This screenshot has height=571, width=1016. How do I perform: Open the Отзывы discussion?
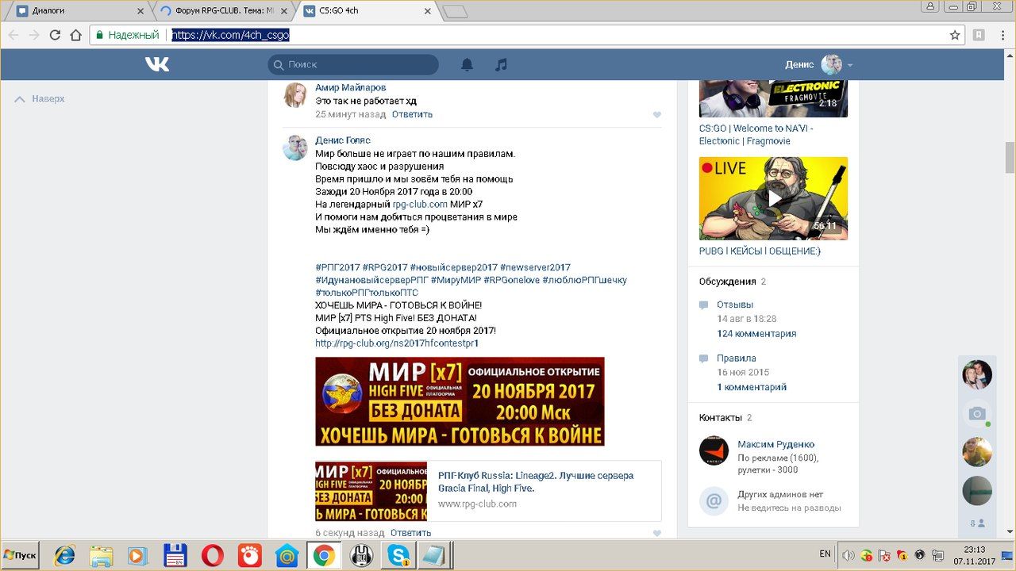(x=735, y=305)
